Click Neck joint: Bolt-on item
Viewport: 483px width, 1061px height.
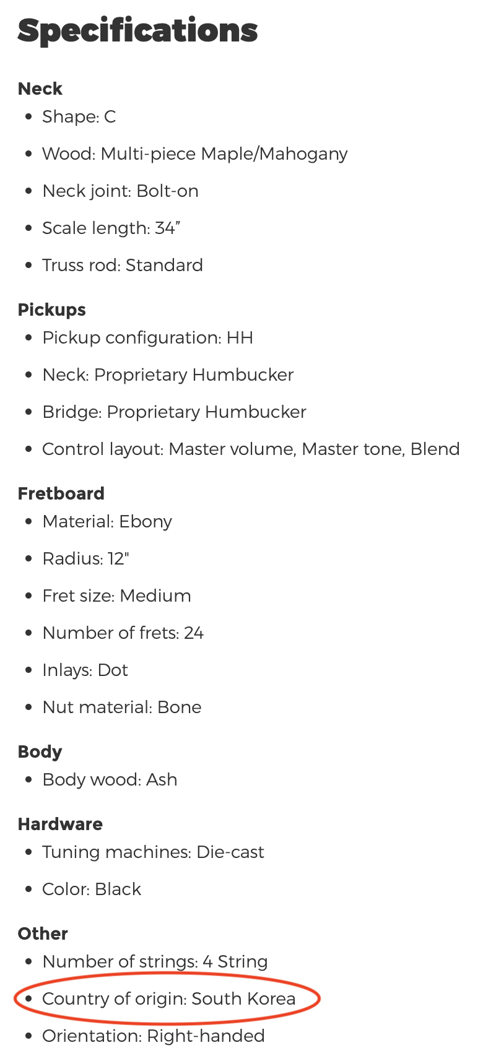(x=121, y=191)
